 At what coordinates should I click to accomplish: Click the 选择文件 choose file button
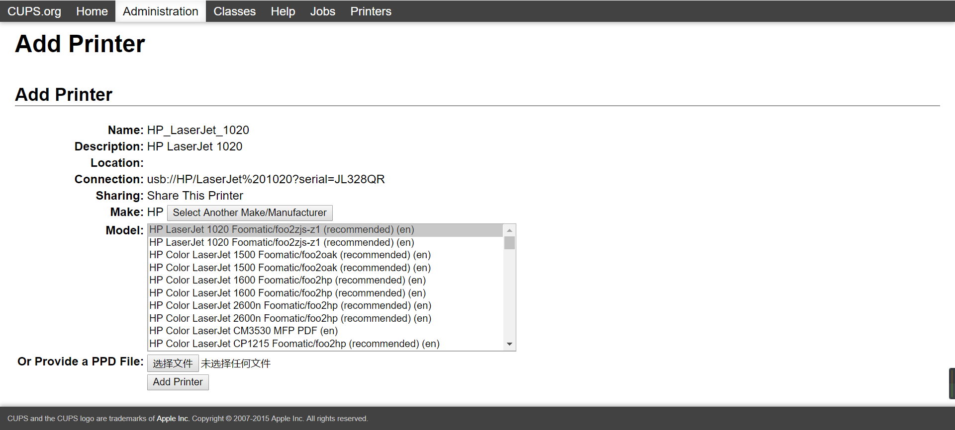pos(173,363)
